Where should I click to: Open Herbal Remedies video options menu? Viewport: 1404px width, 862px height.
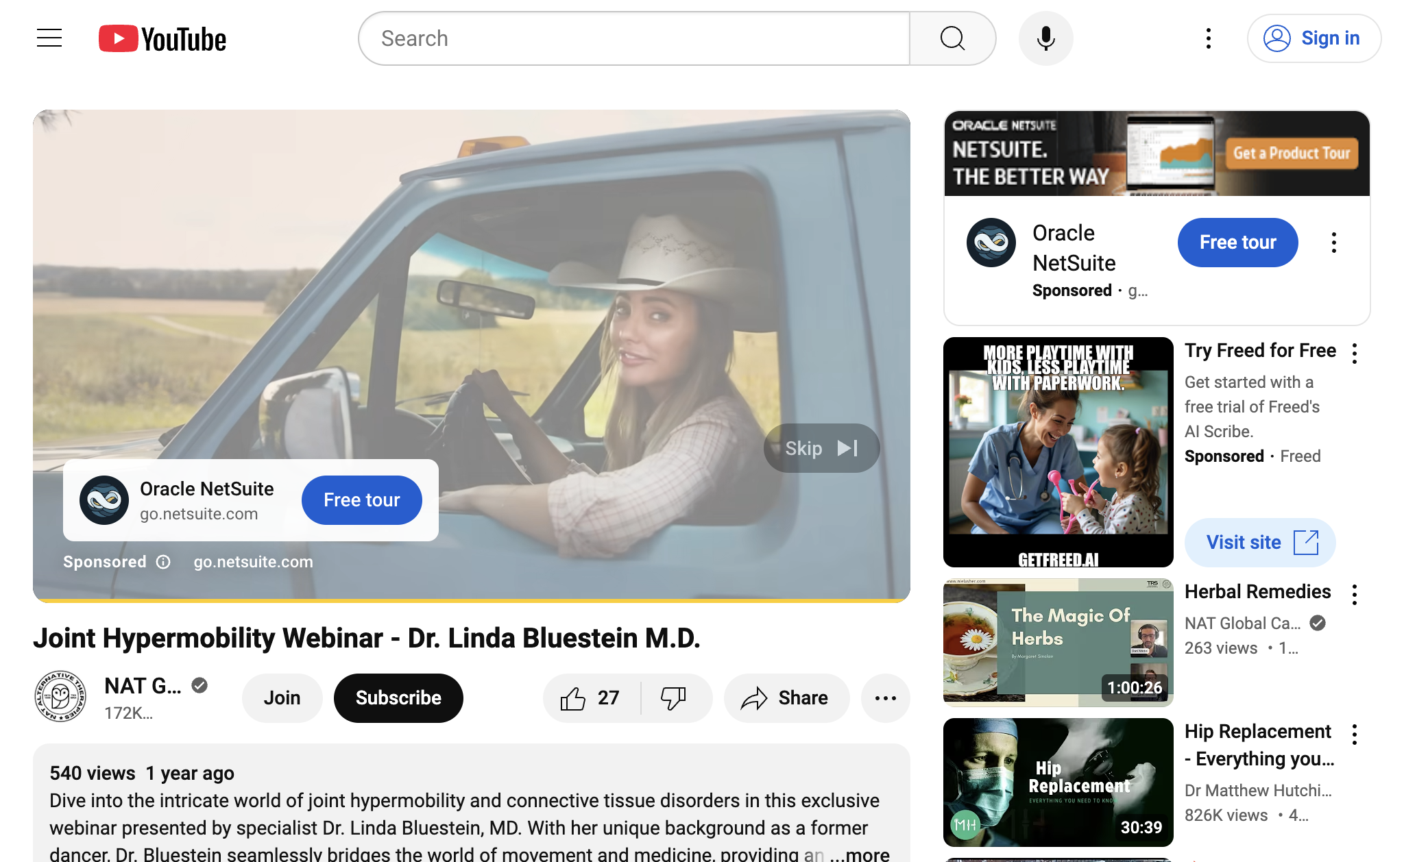(x=1355, y=595)
